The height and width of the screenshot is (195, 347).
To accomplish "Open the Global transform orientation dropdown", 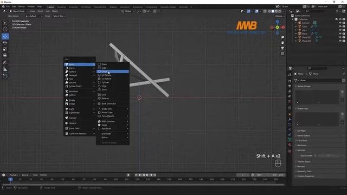I will pos(128,11).
